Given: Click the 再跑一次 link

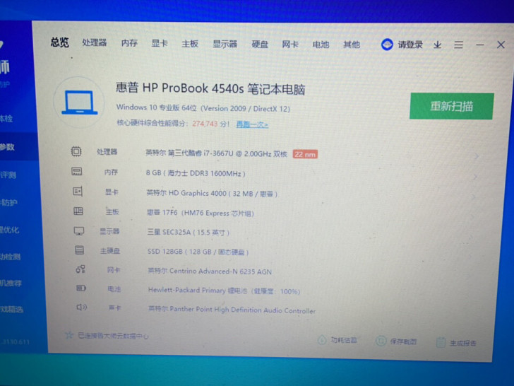Looking at the screenshot, I should coord(252,124).
